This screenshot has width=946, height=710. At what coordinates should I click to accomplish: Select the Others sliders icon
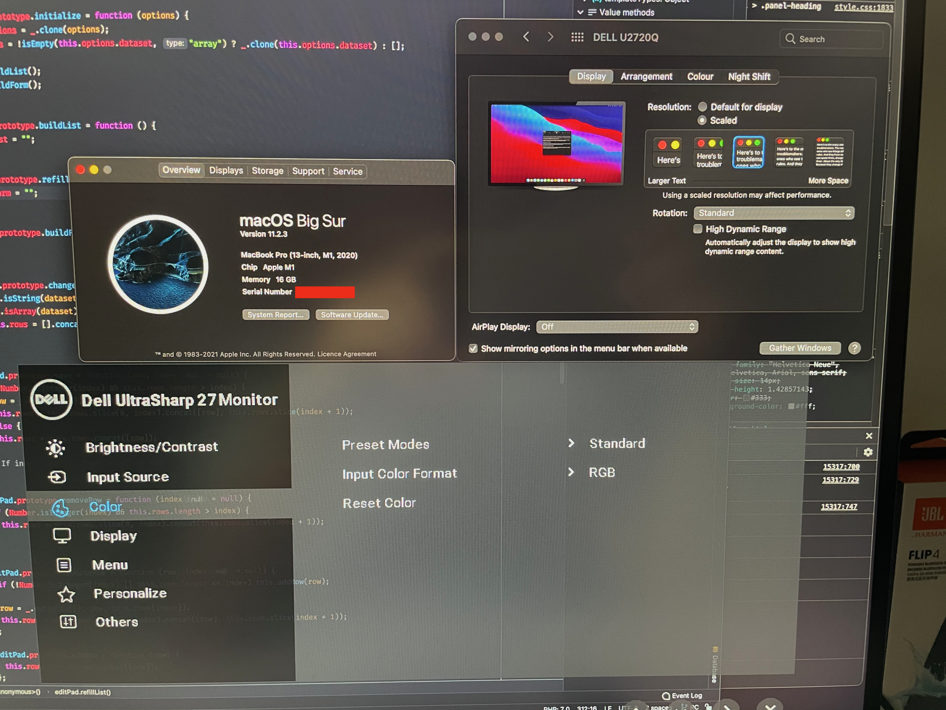[68, 621]
